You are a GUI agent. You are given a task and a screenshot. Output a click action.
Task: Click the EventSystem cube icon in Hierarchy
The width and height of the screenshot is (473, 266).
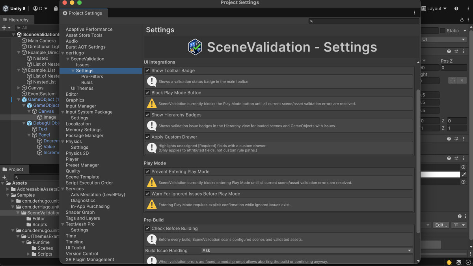(x=24, y=94)
